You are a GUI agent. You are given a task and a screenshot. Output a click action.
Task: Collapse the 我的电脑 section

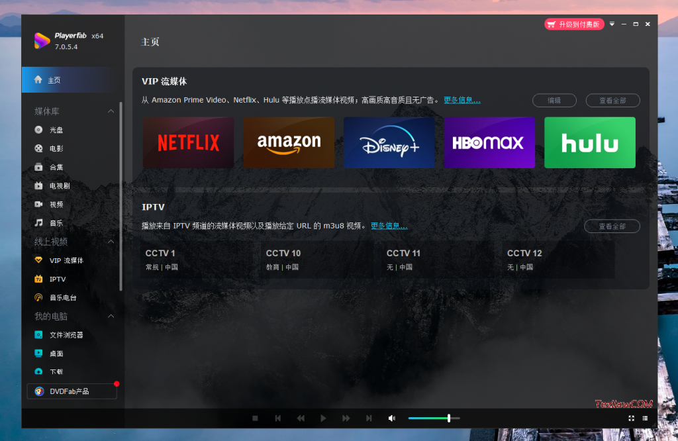[x=111, y=316]
